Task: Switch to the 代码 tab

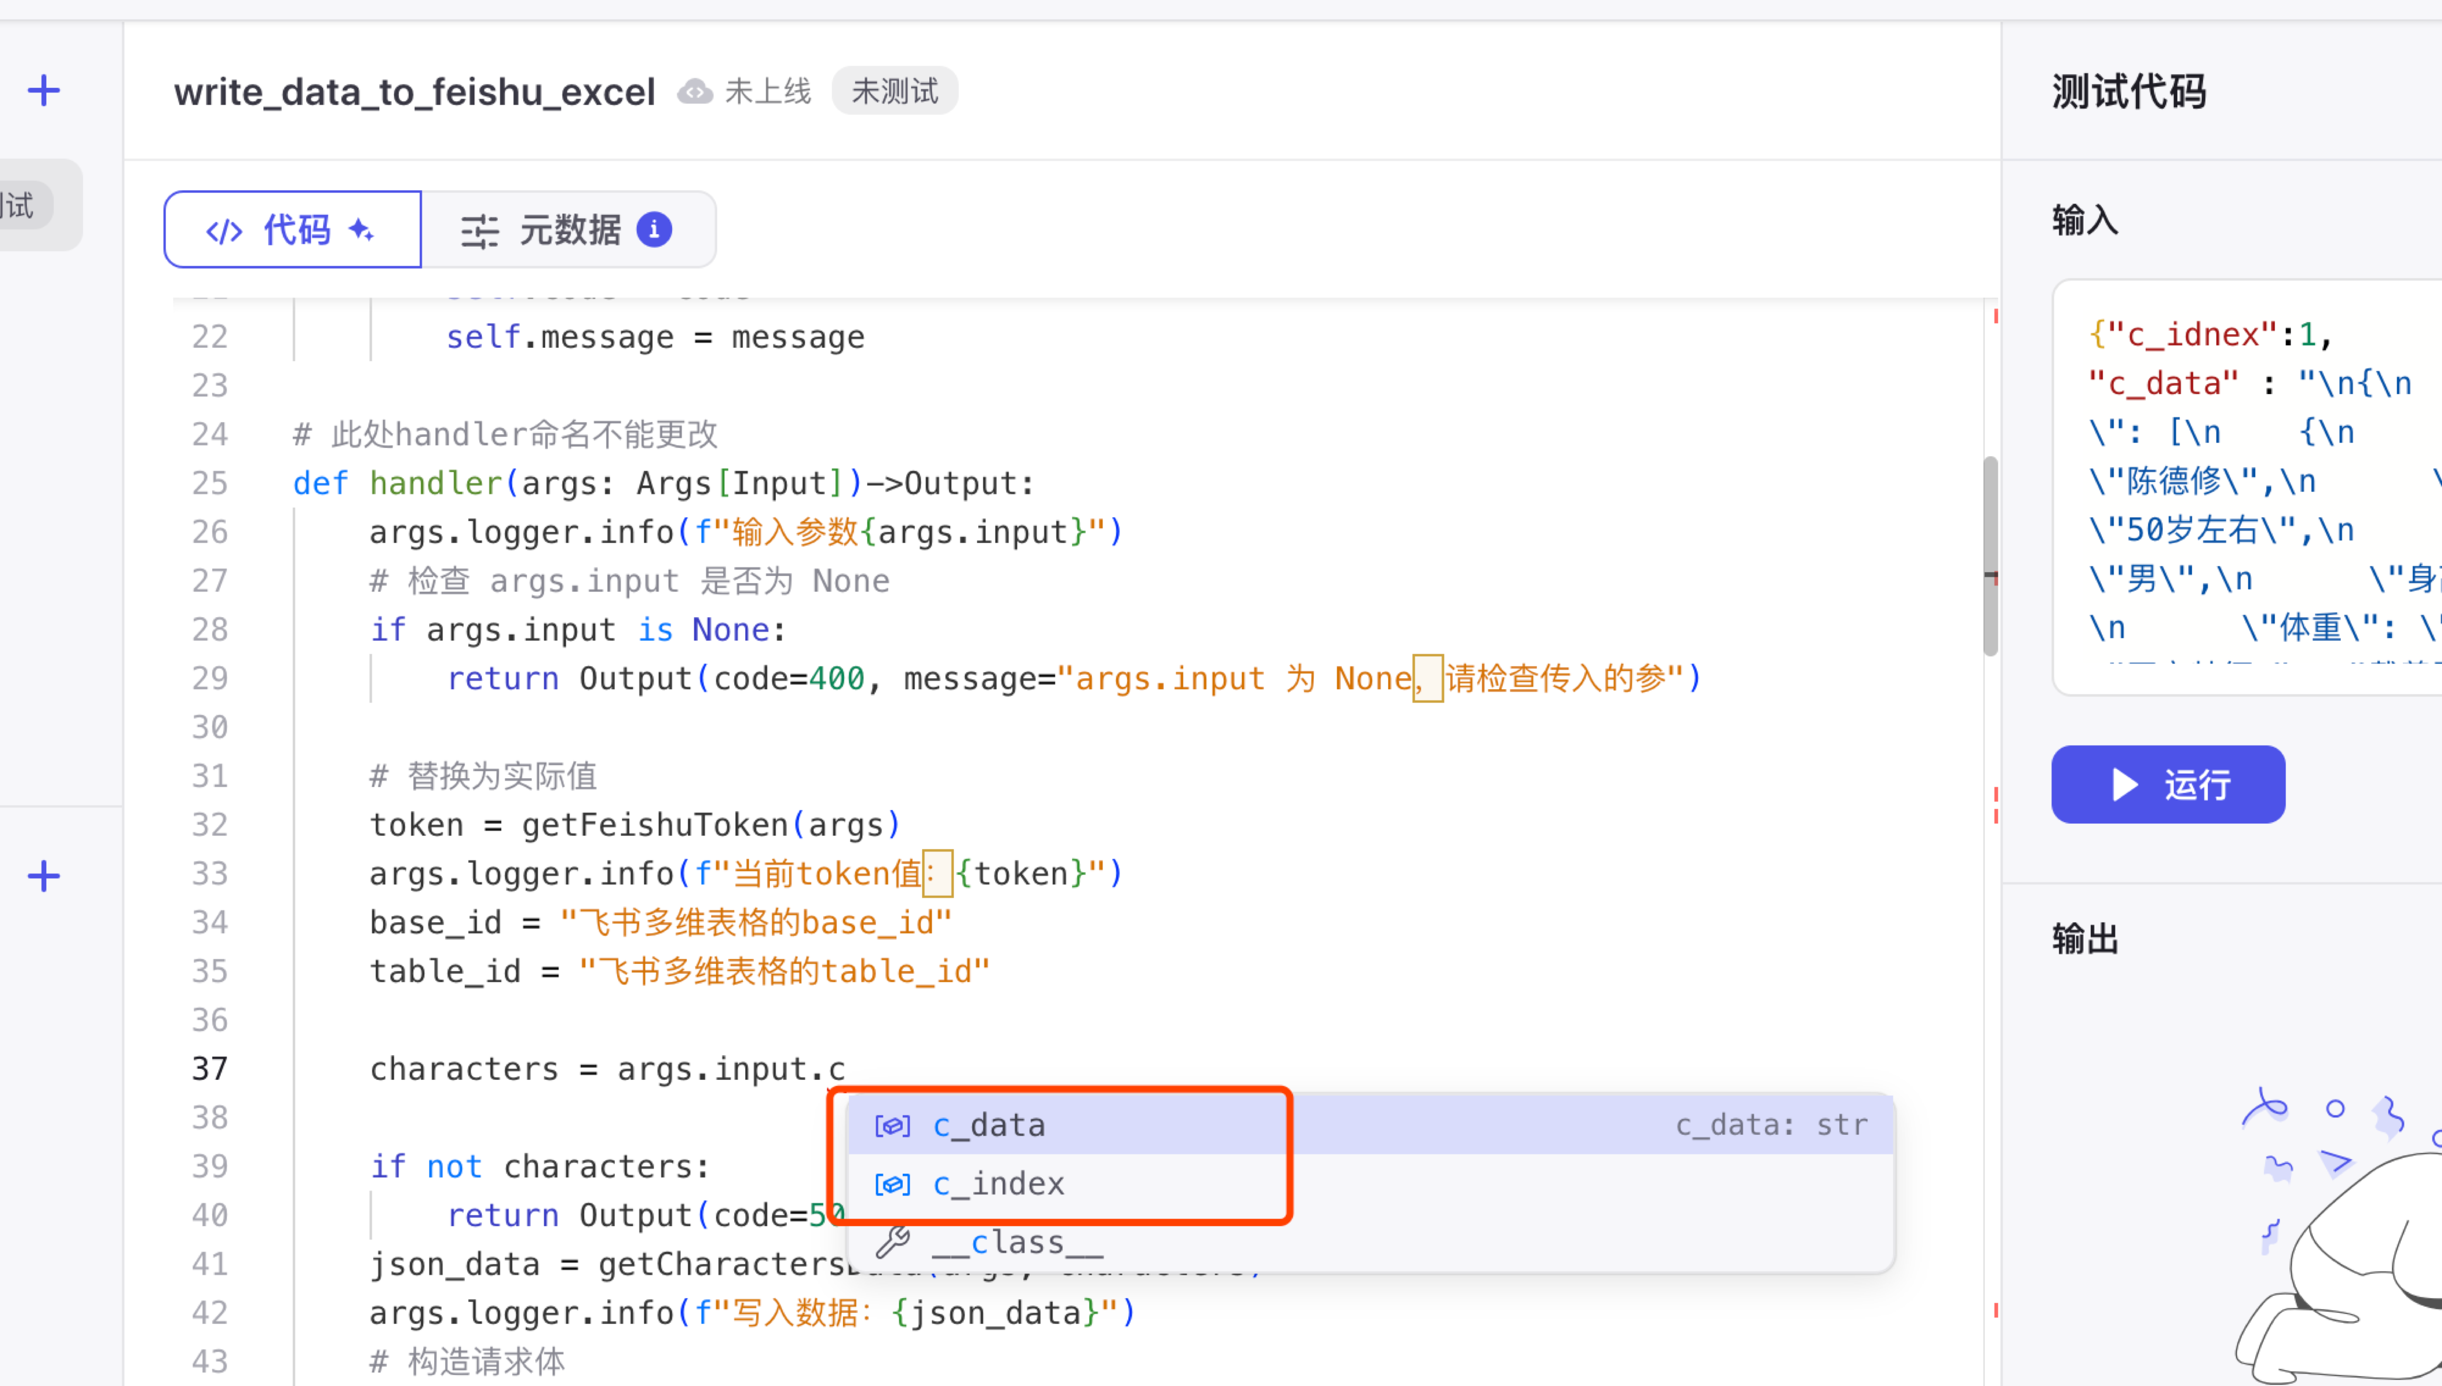Action: pos(293,230)
